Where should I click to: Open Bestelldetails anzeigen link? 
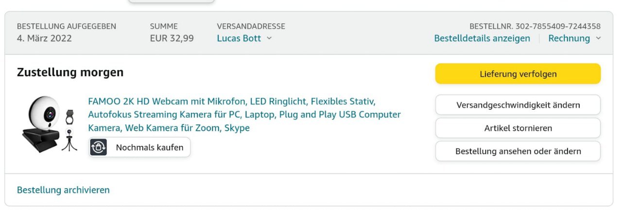click(482, 38)
